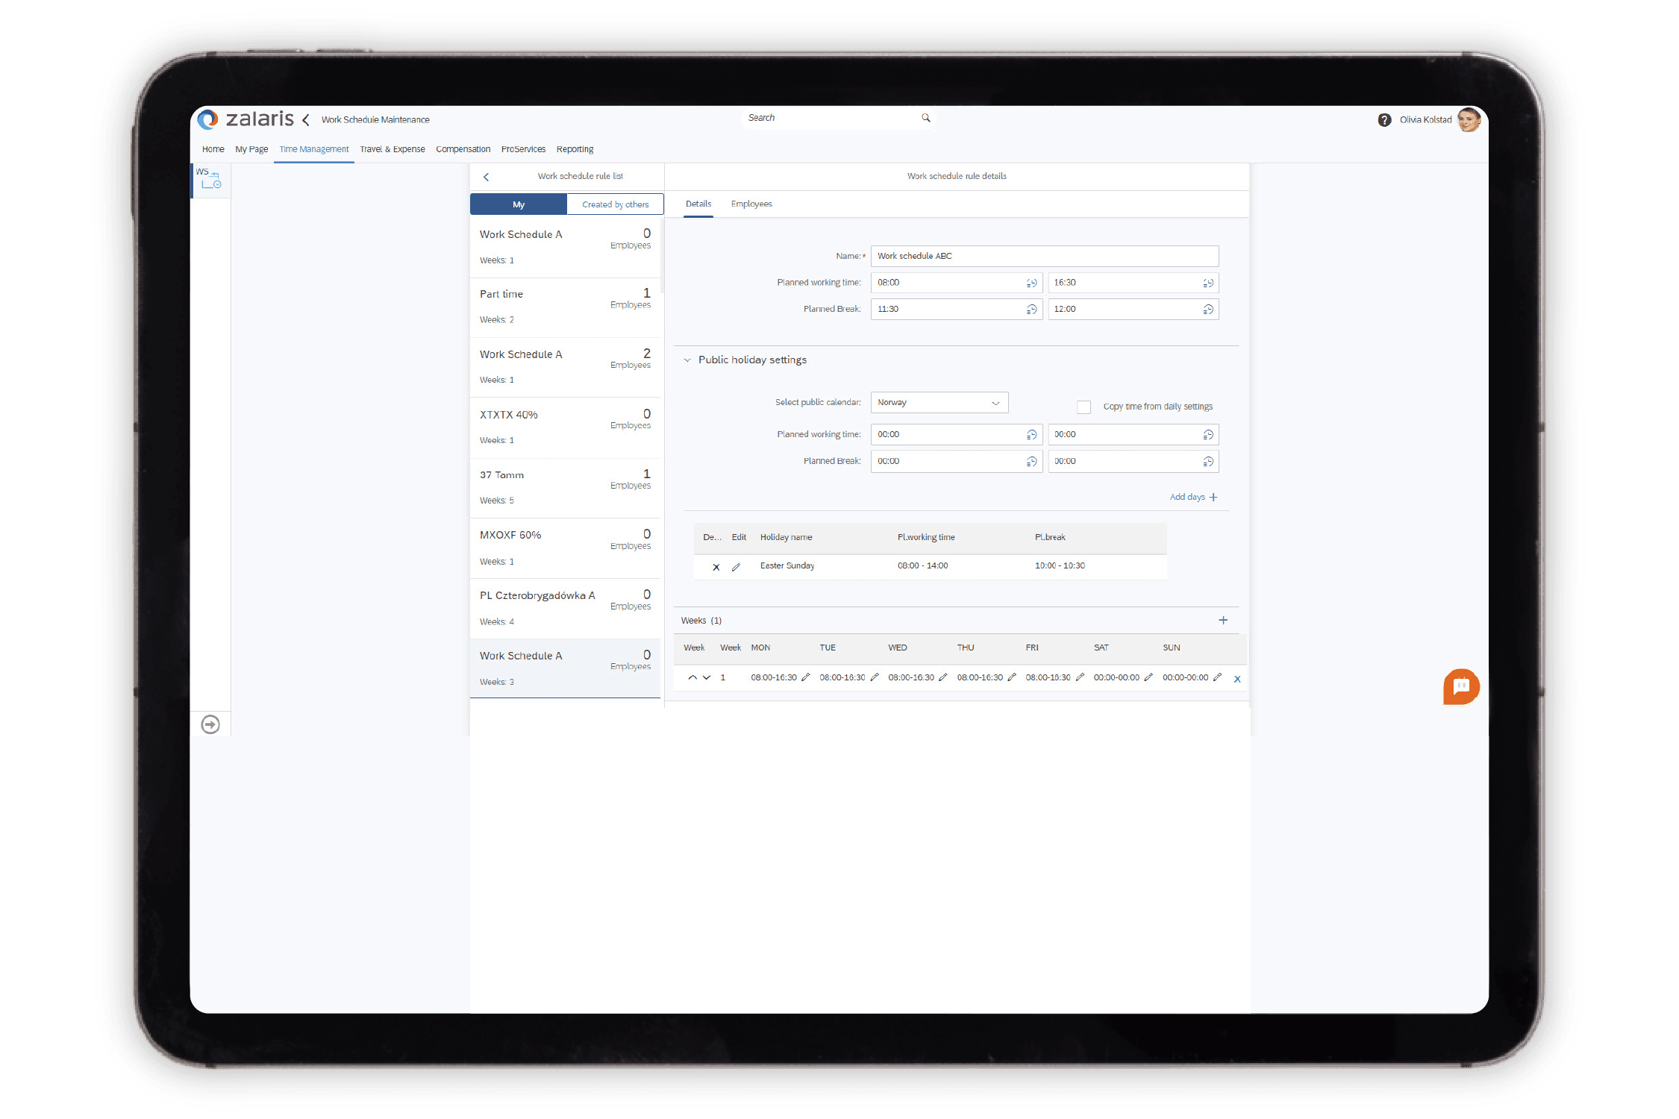Screen dimensions: 1679x1119
Task: Select the My segmented button
Action: coord(519,204)
